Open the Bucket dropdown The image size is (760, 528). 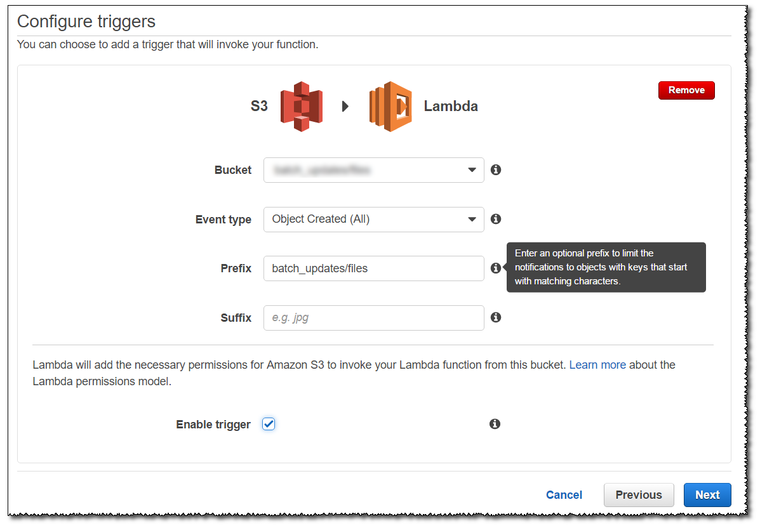point(374,170)
